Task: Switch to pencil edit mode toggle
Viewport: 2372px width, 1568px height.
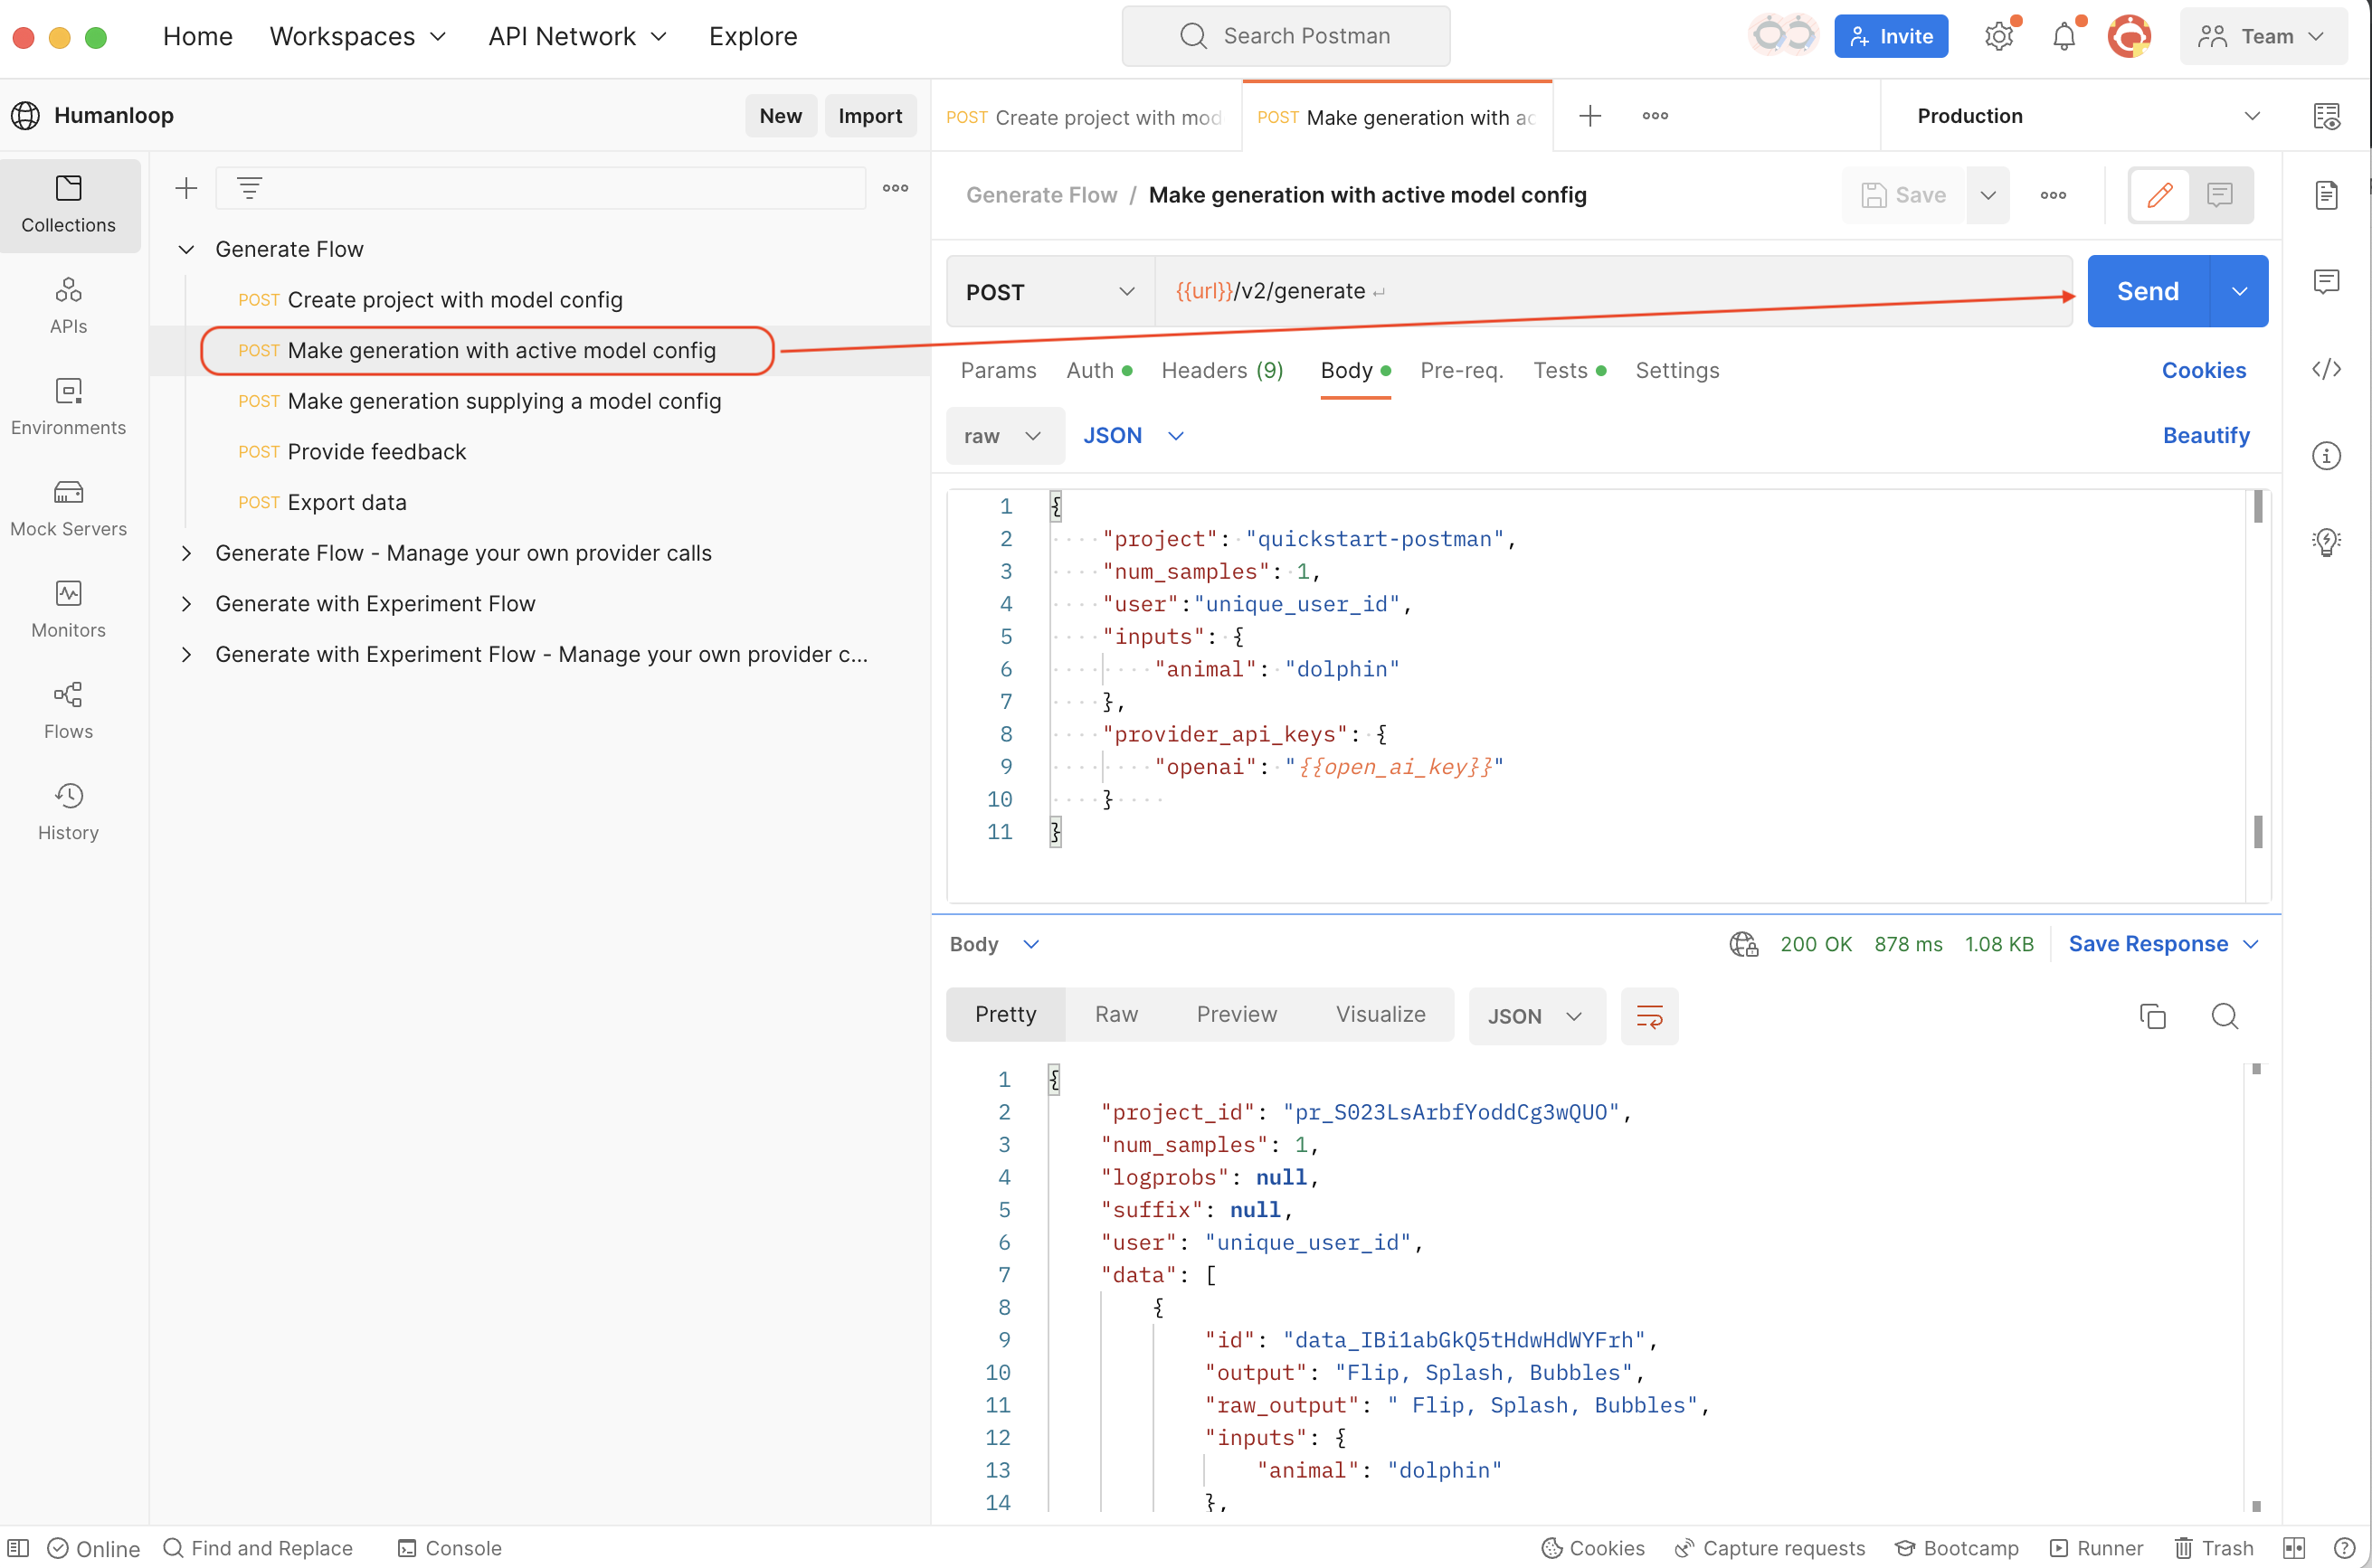Action: 2159,194
